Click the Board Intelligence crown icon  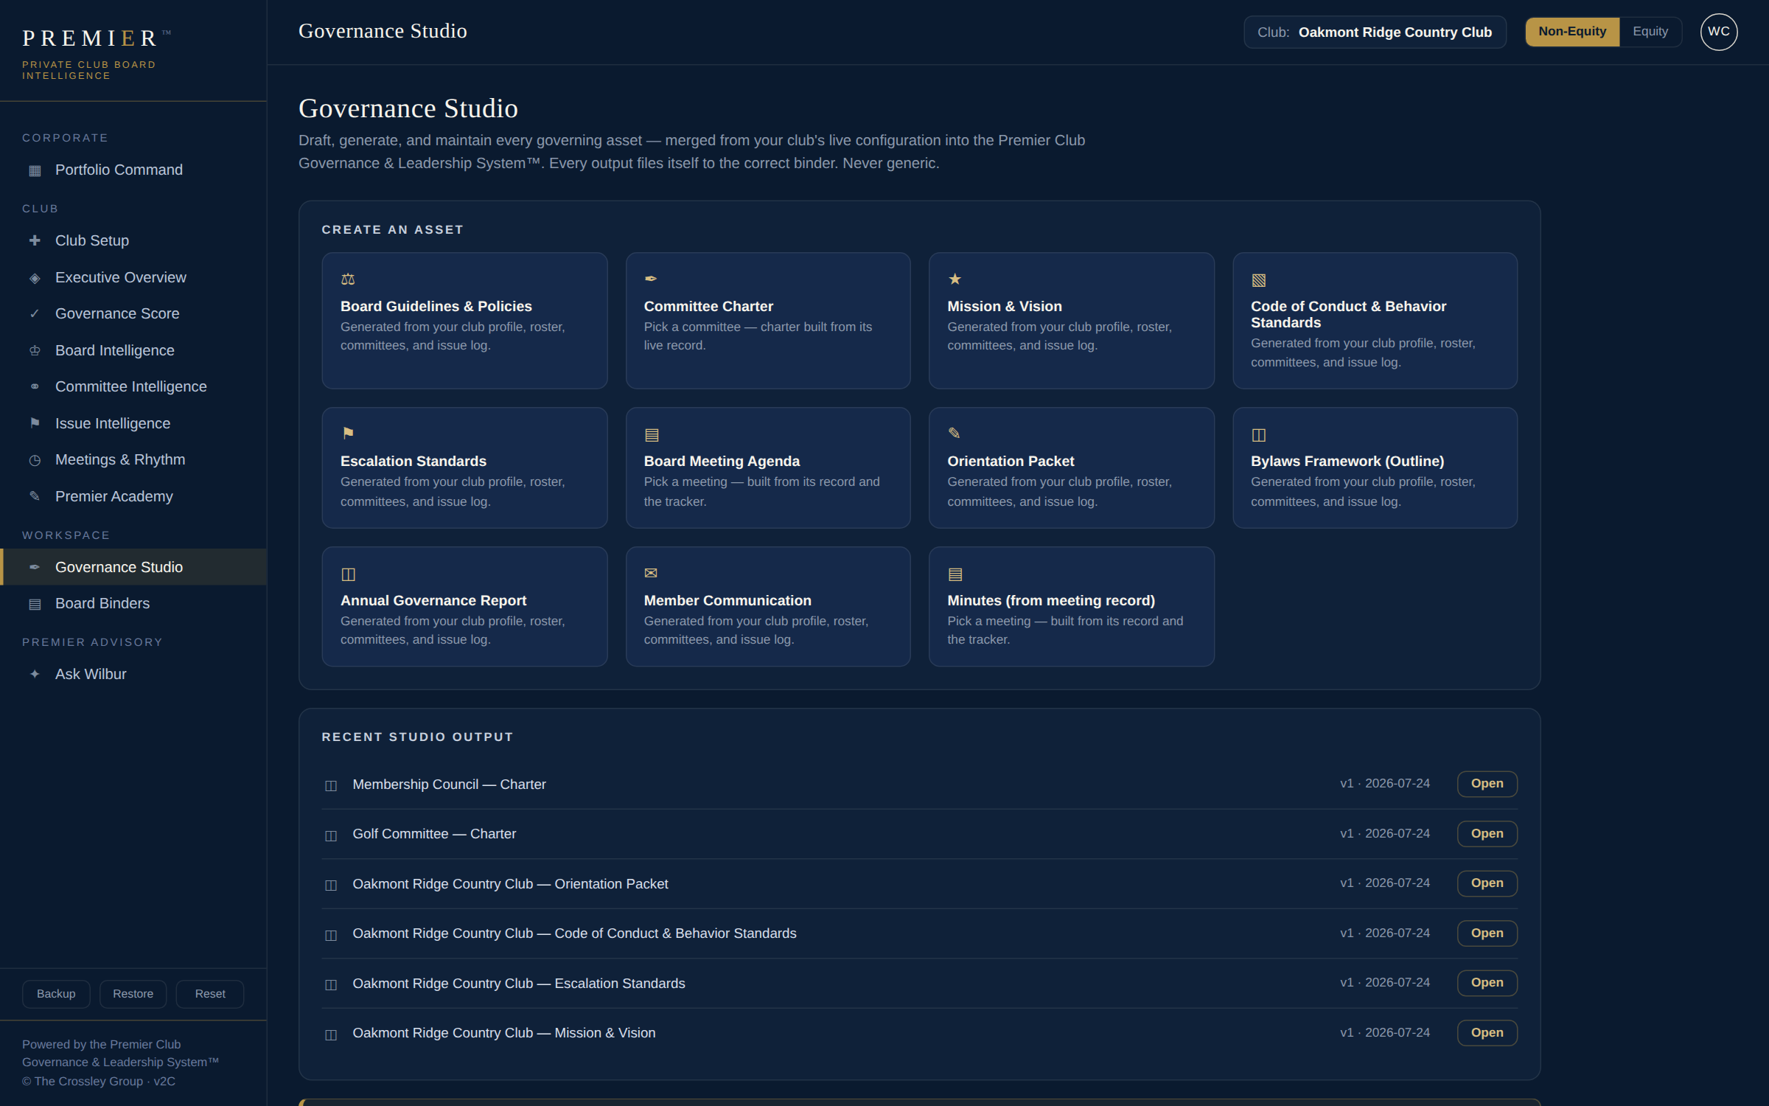[x=35, y=350]
